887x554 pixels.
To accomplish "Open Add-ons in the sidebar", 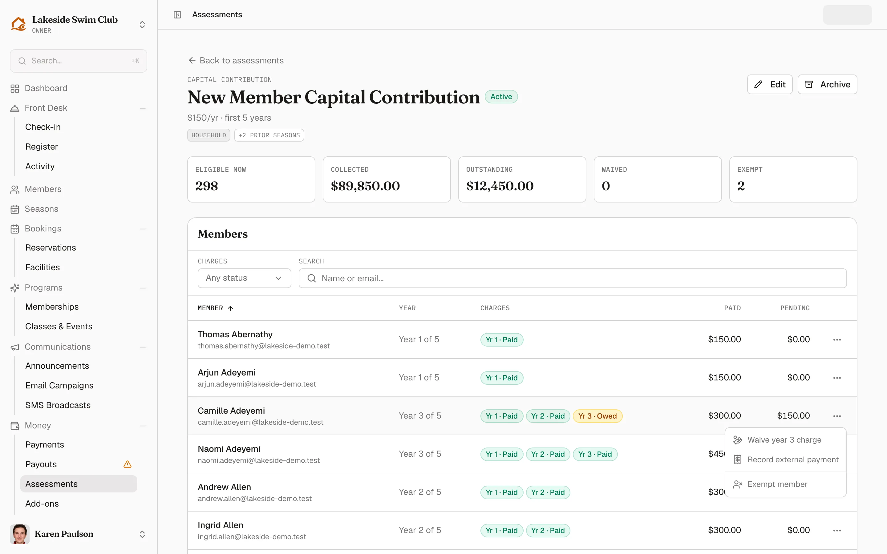I will (42, 504).
